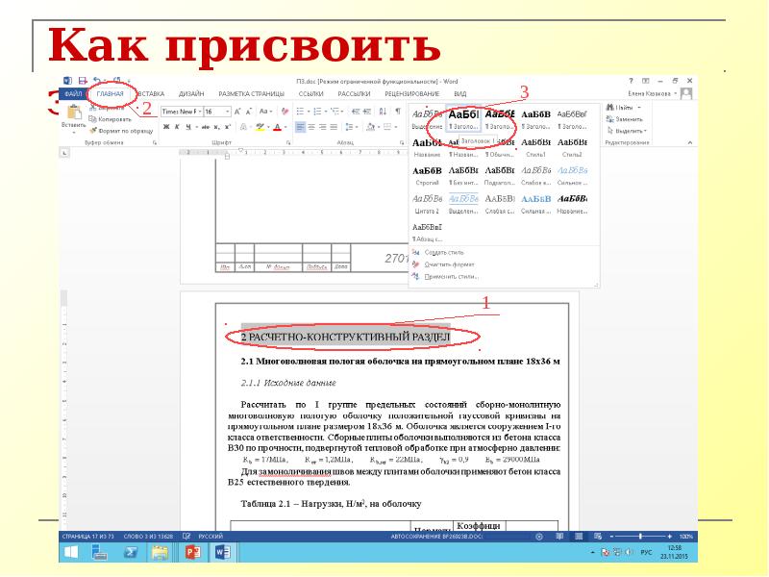Enable left text alignment

tap(300, 127)
